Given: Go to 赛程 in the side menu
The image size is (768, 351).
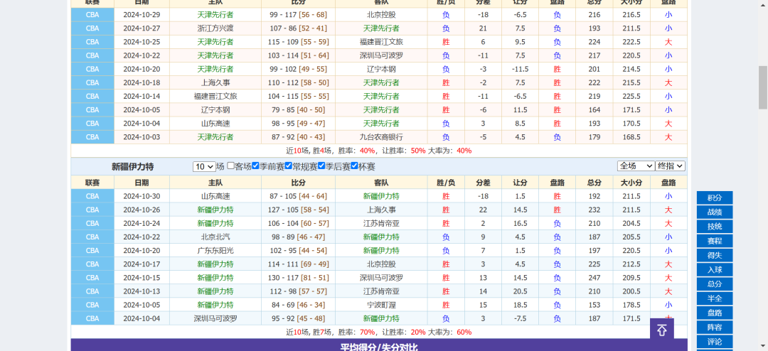Looking at the screenshot, I should pos(715,241).
